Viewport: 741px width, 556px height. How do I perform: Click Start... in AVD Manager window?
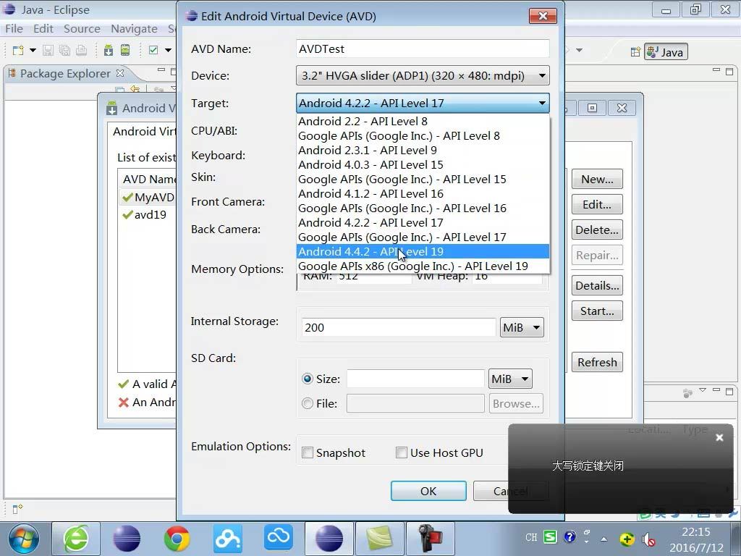coord(597,311)
